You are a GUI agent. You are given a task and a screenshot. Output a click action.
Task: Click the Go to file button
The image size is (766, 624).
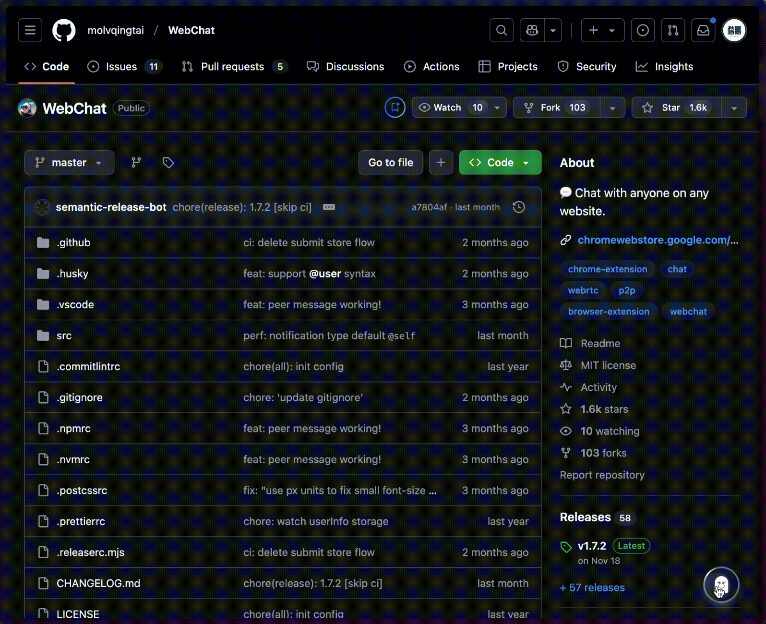[x=391, y=163]
